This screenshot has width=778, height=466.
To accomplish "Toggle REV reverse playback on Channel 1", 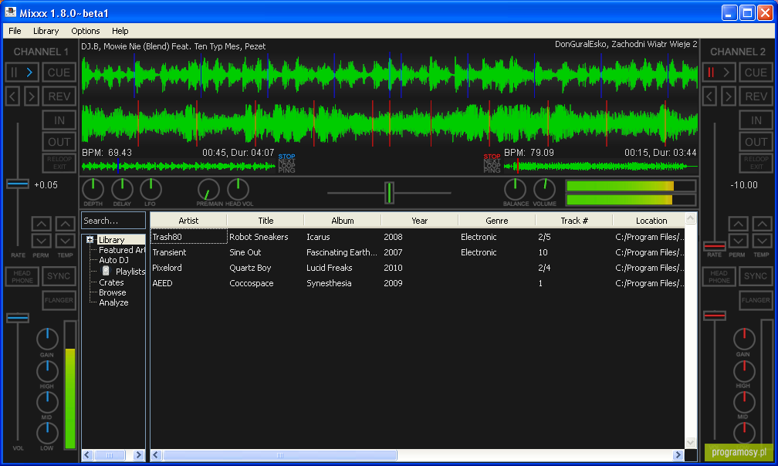I will (59, 96).
